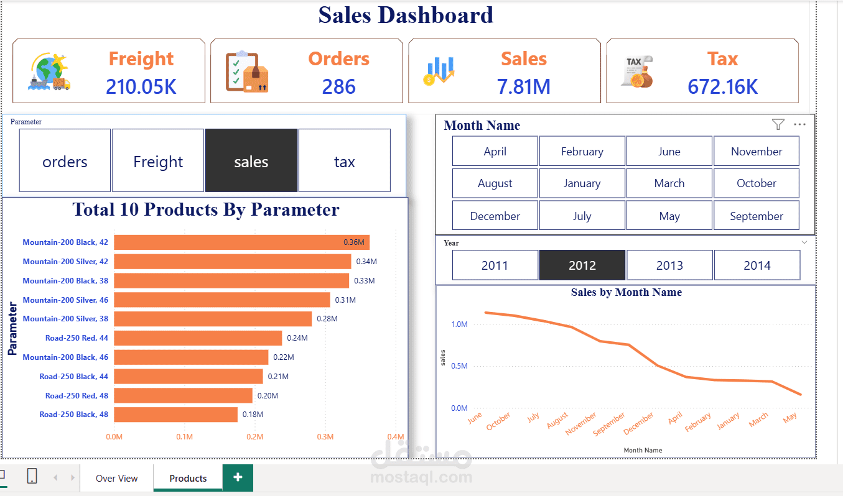Click the filter icon on Month Name slicer

coord(778,124)
